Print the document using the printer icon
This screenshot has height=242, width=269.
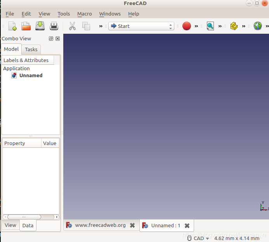click(x=54, y=26)
